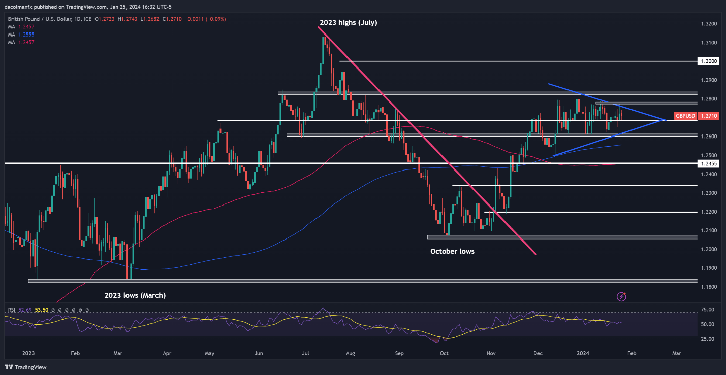Click the red GBPUSD symbol tag
Screen dimensions: 726x375
pos(685,116)
